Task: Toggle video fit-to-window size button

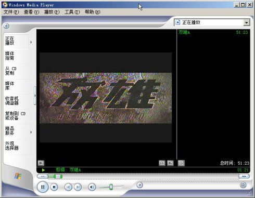Action: click(162, 163)
